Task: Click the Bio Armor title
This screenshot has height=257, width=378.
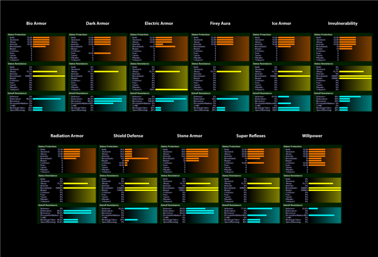Action: (x=36, y=23)
